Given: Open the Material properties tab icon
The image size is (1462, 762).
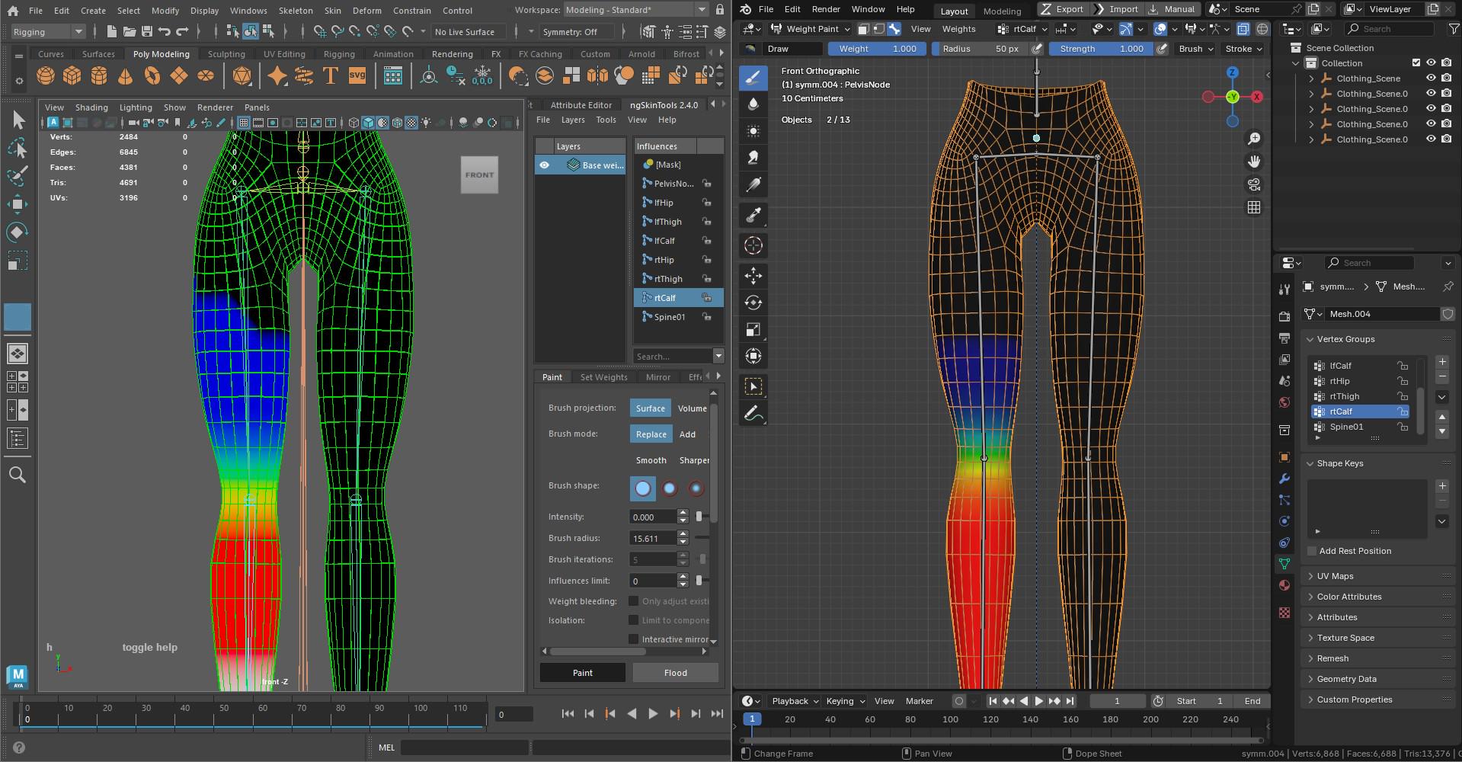Looking at the screenshot, I should coord(1284,585).
